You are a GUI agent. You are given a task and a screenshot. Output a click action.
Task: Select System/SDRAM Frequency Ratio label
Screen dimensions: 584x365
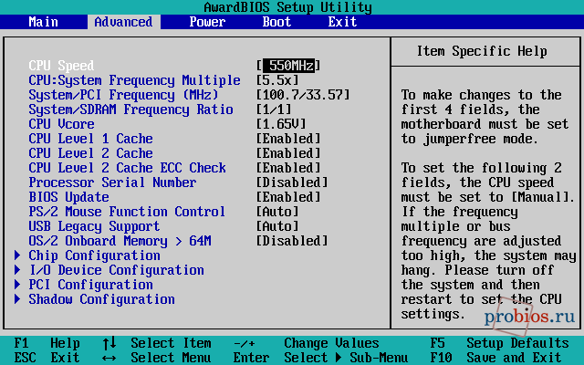[130, 109]
